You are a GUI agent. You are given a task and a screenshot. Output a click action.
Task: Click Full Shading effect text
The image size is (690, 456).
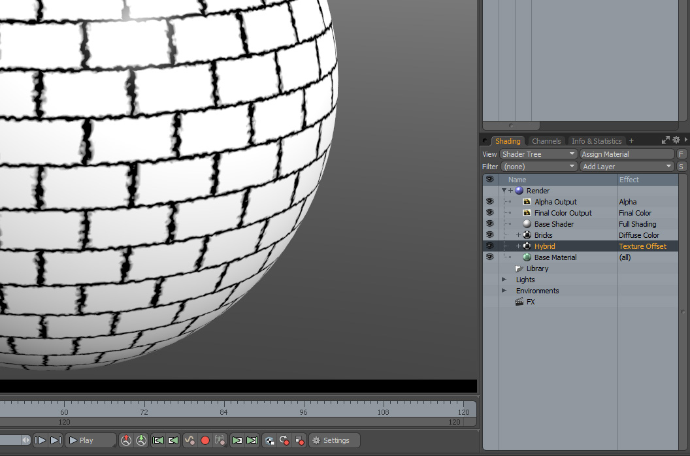[x=637, y=224]
